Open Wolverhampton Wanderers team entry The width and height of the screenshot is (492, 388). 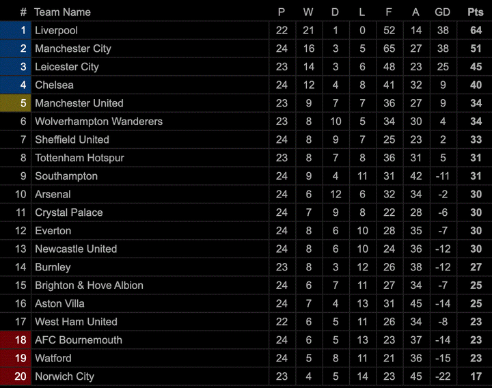point(98,122)
